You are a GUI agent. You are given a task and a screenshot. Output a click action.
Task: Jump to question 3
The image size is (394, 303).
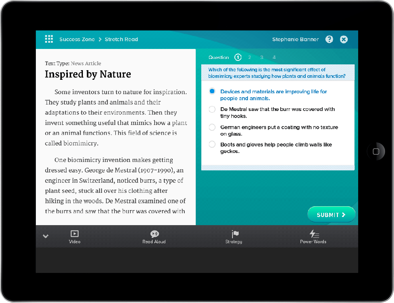(x=262, y=57)
